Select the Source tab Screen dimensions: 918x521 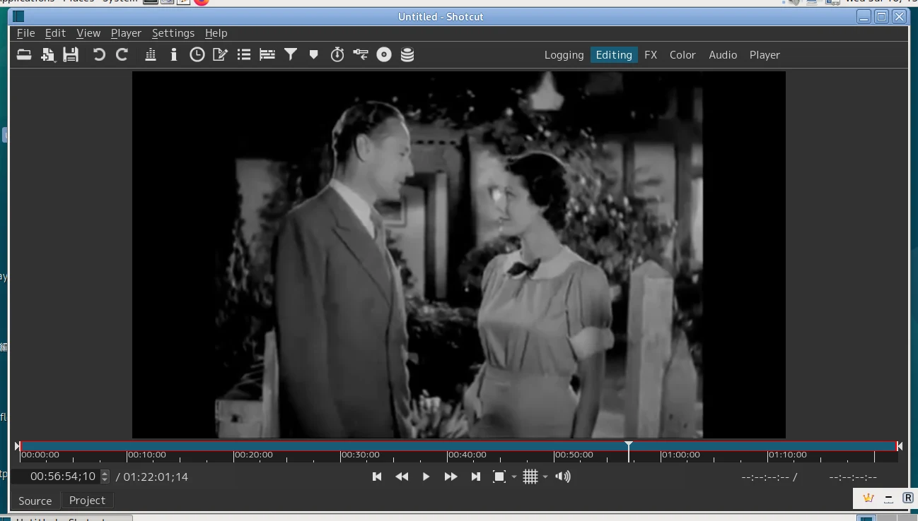tap(35, 501)
